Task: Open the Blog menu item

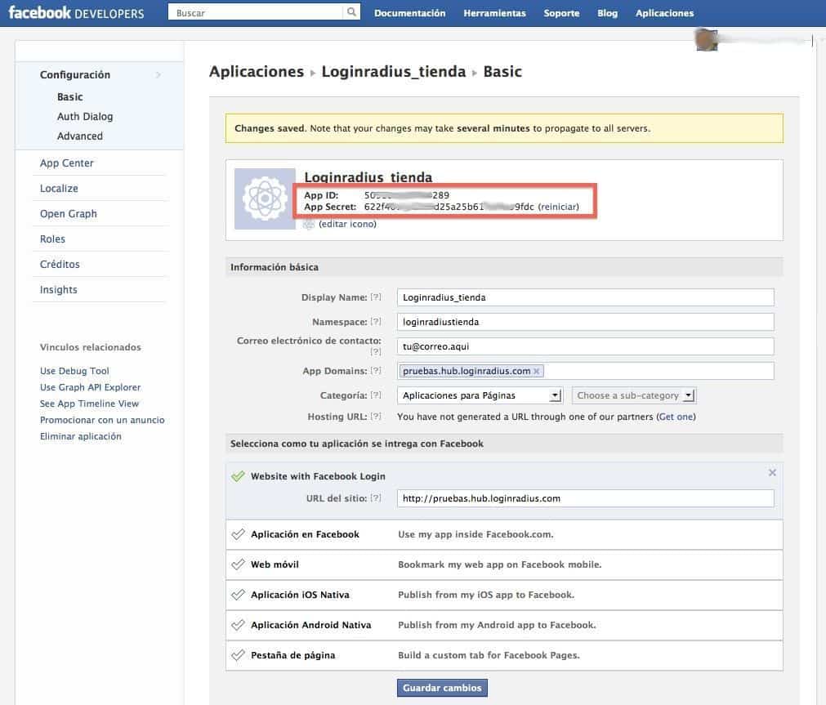Action: [x=607, y=13]
